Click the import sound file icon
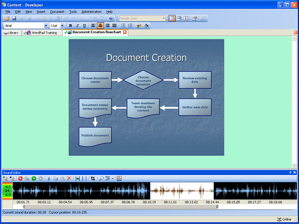This screenshot has width=299, height=224. point(5,178)
